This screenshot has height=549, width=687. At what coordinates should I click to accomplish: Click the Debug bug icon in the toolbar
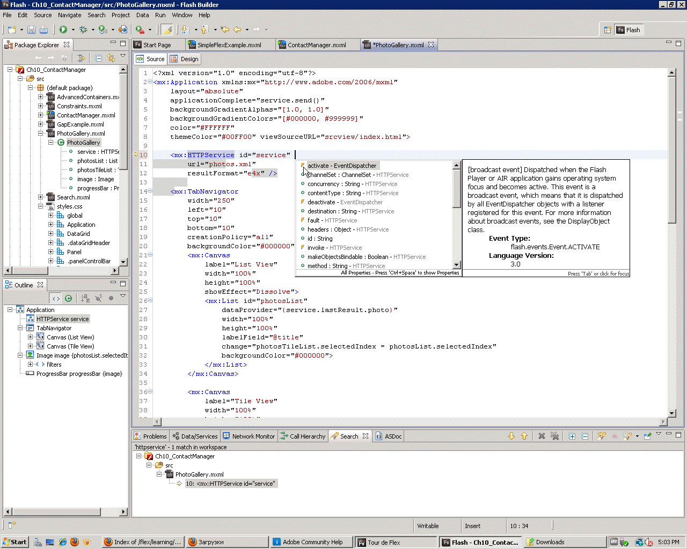point(83,30)
